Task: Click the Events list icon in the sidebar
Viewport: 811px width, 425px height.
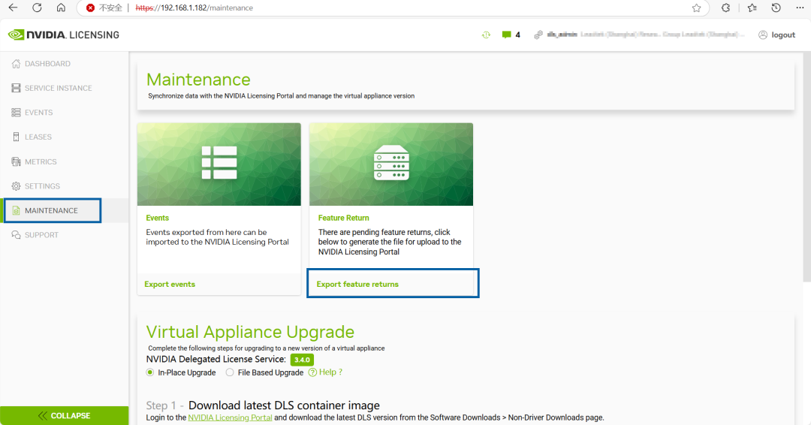Action: [16, 112]
